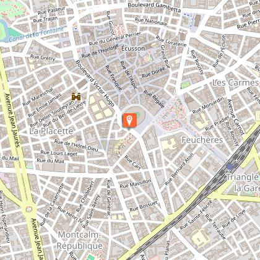
Task: Click the Feuchères neighborhood label
Action: coord(202,140)
